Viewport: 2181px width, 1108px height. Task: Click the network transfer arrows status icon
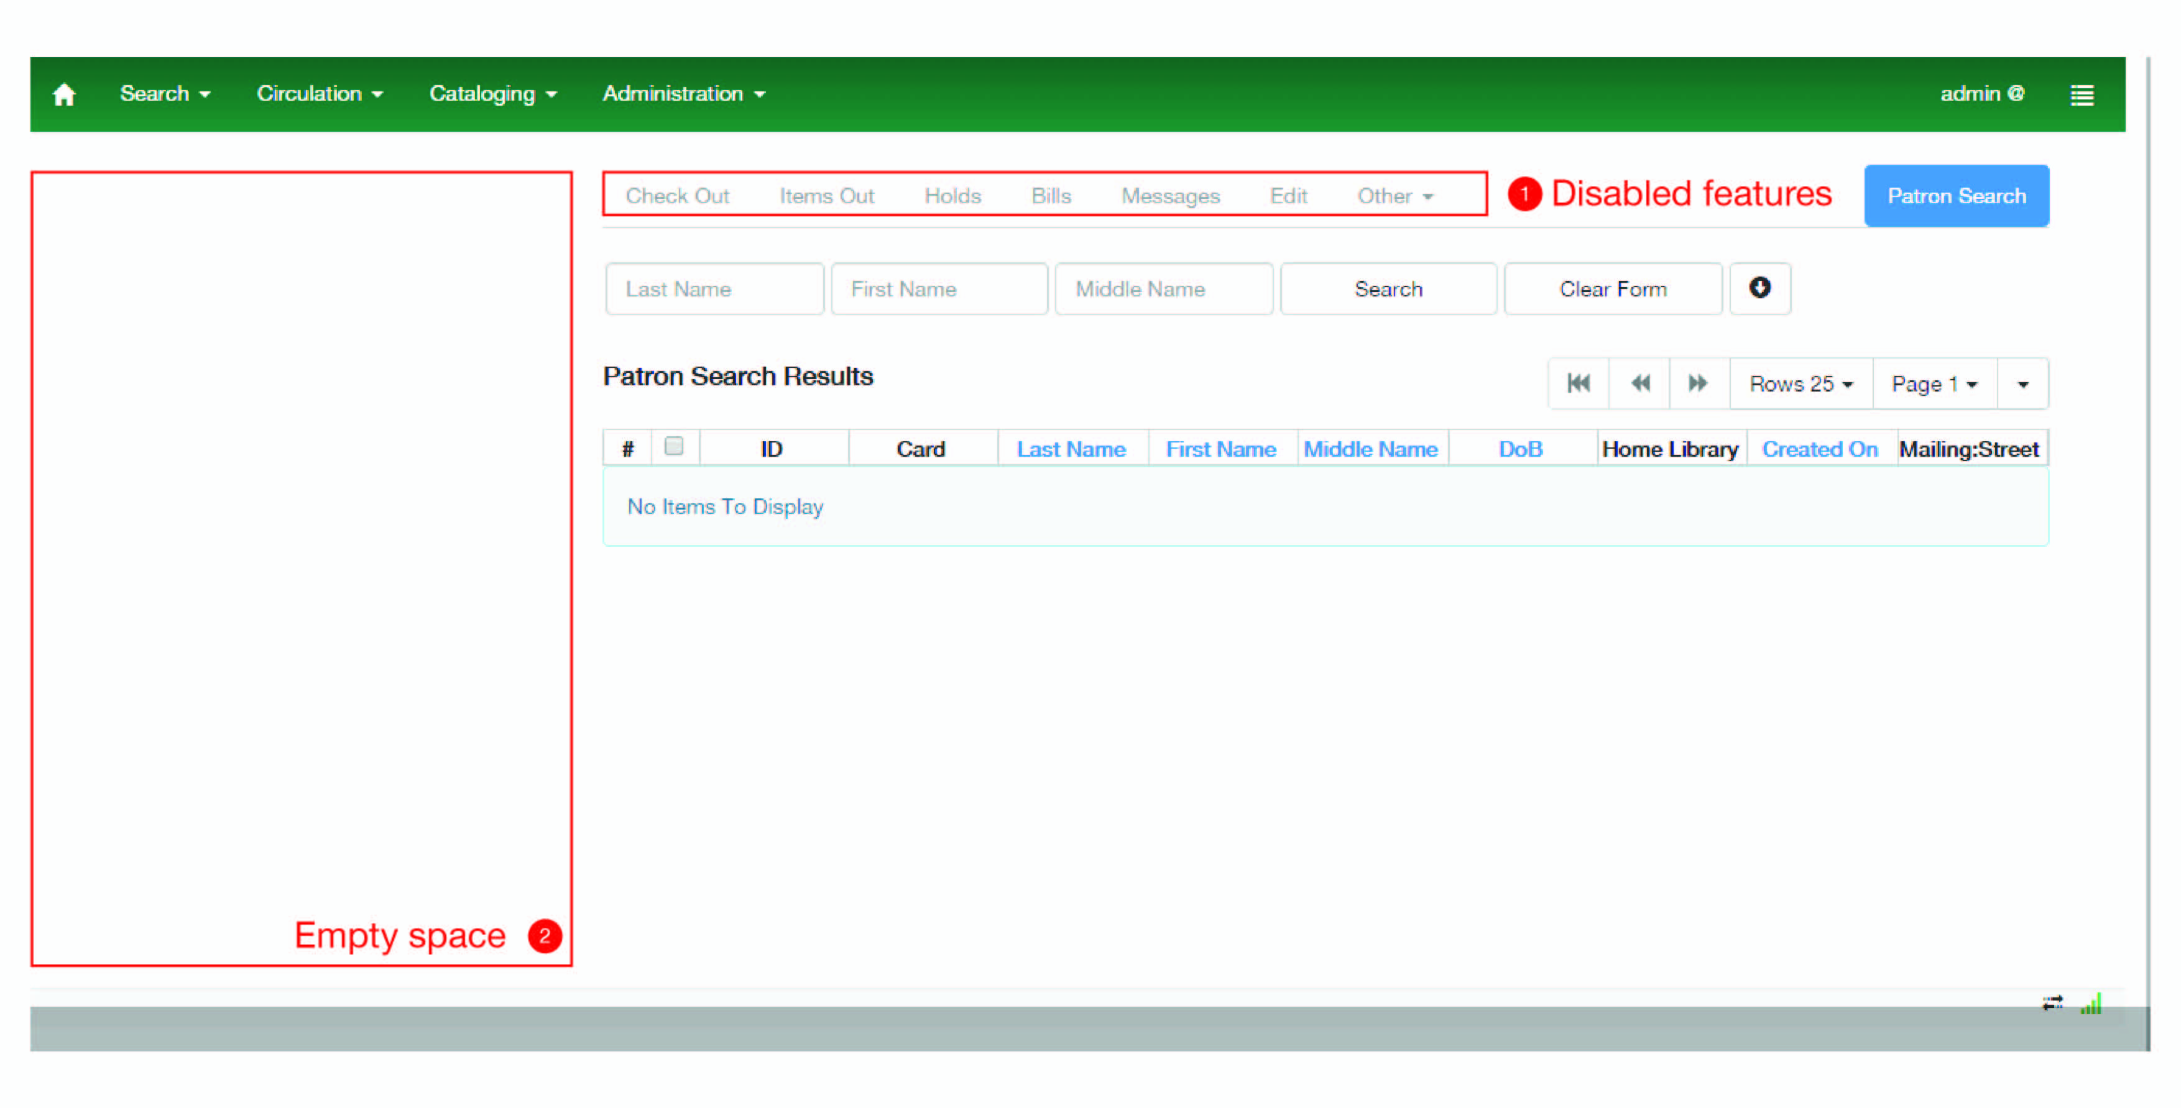coord(2052,1003)
